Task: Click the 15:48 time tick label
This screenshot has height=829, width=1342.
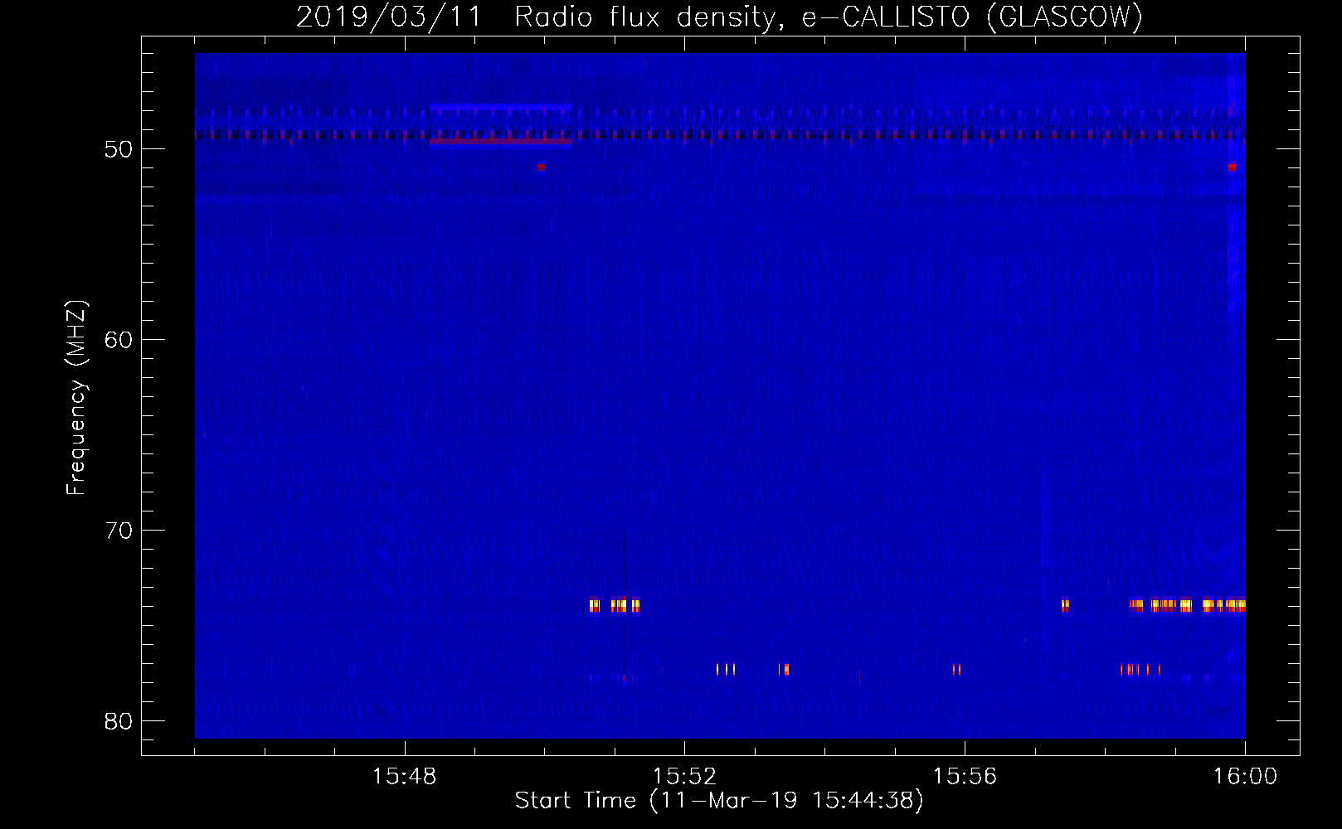Action: [x=405, y=777]
